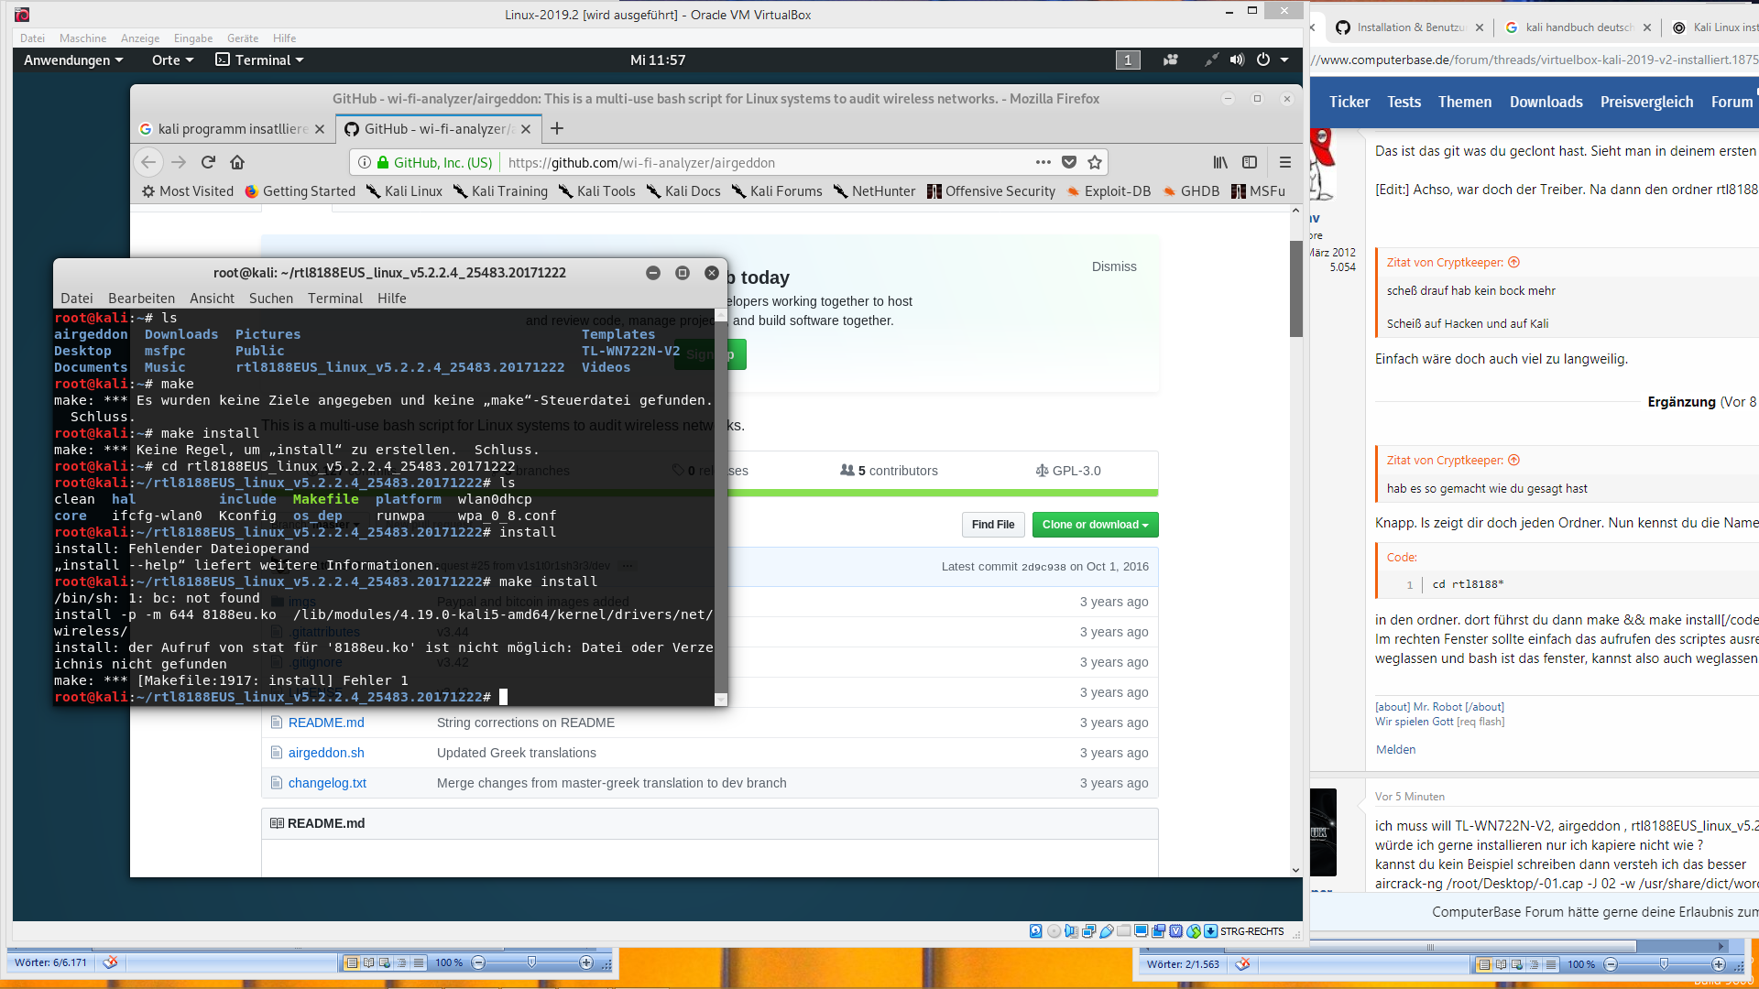
Task: Open airgeddon.sh file link
Action: pyautogui.click(x=326, y=753)
